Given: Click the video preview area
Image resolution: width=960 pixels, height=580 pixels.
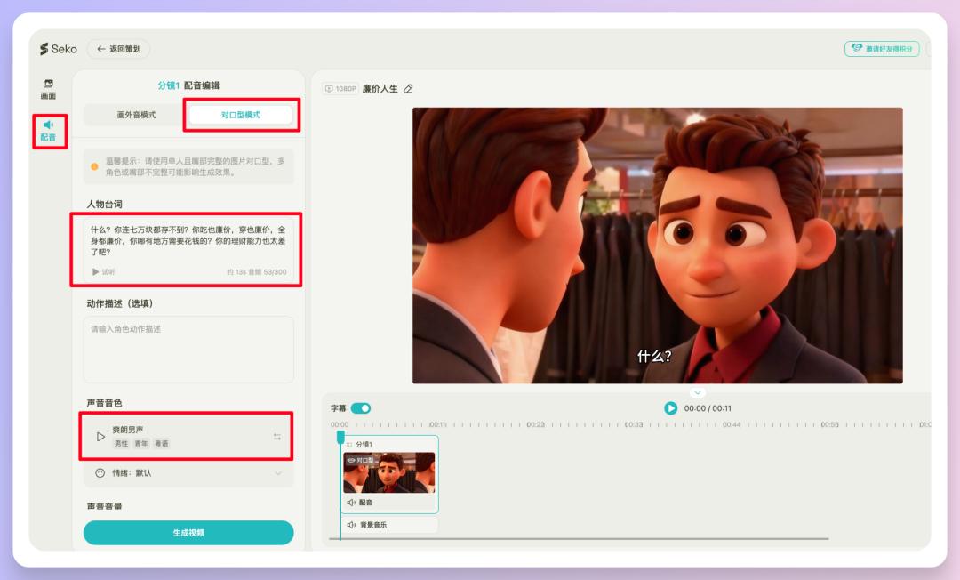Looking at the screenshot, I should (658, 246).
